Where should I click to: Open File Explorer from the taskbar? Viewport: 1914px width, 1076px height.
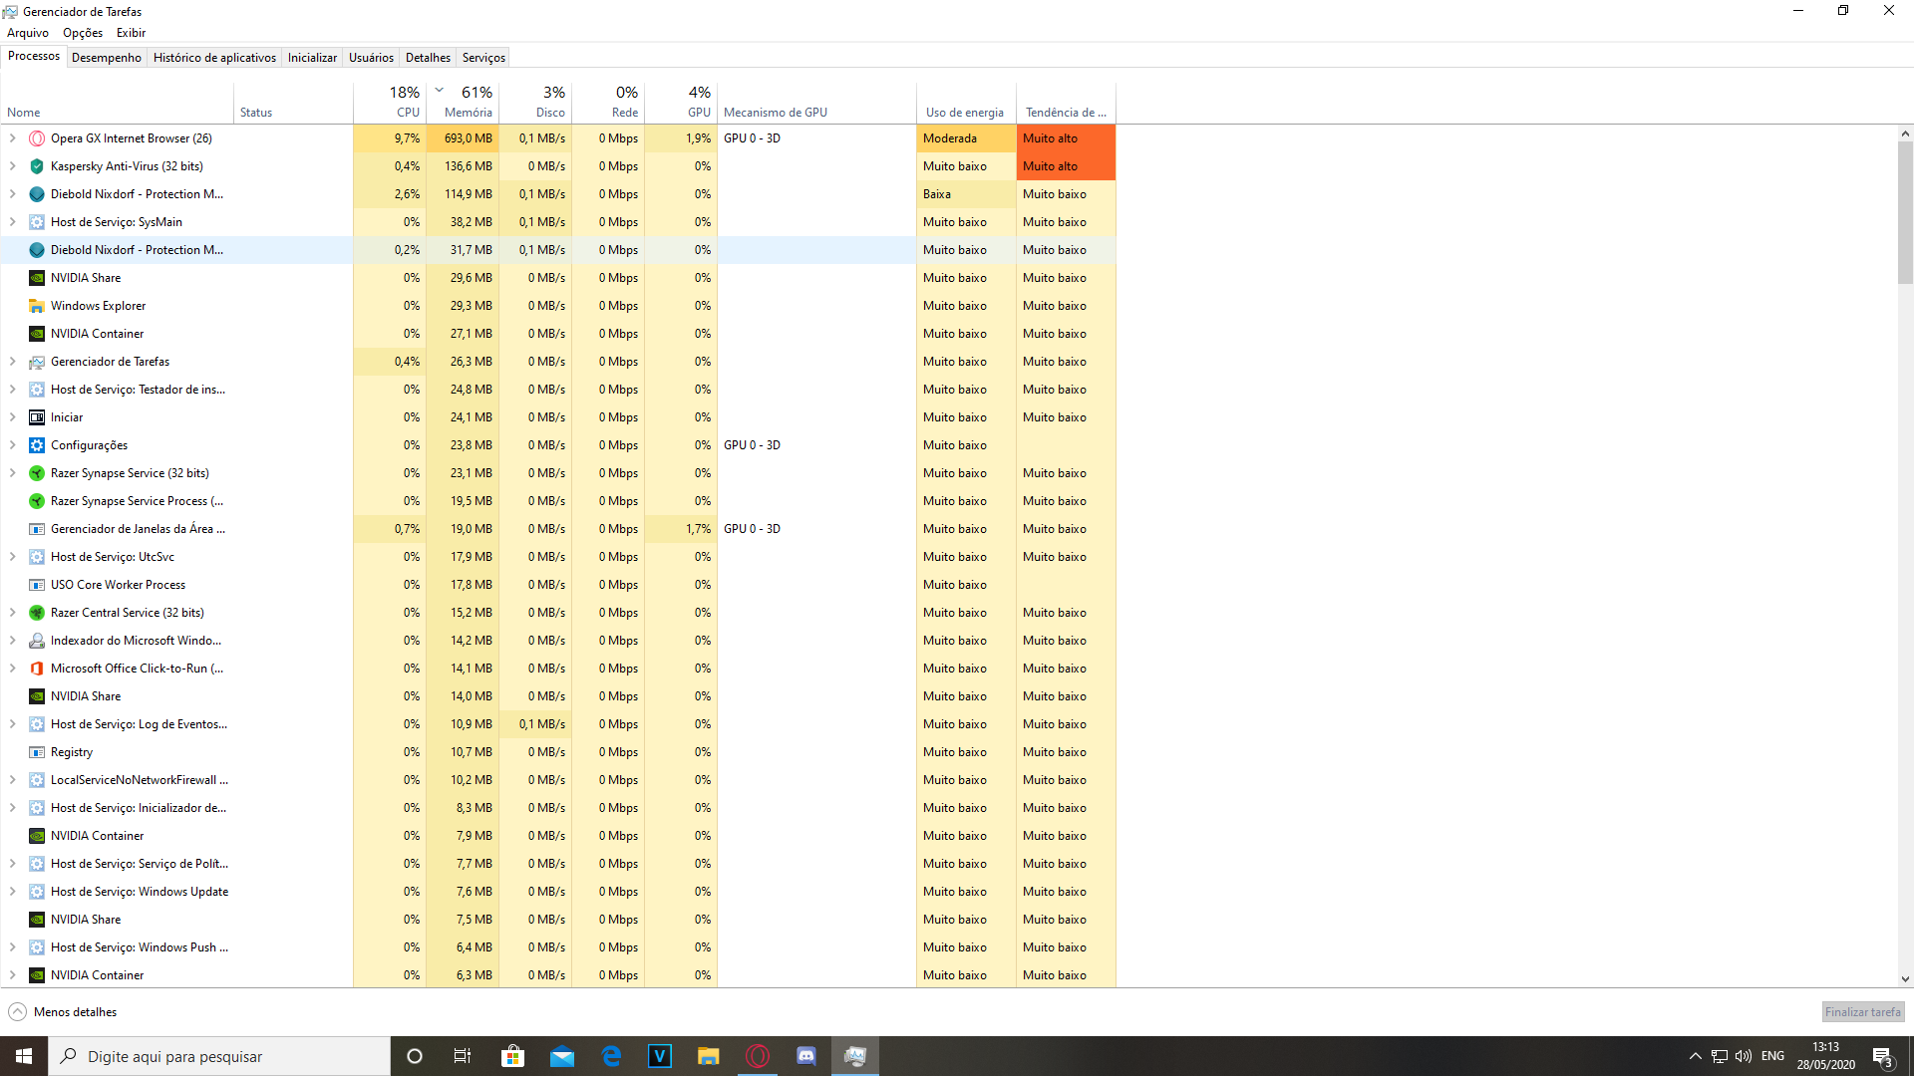(709, 1056)
